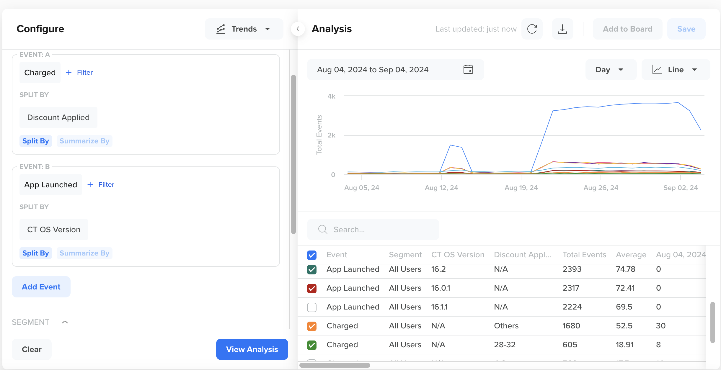Click plus Filter icon for App Launched

tap(90, 185)
